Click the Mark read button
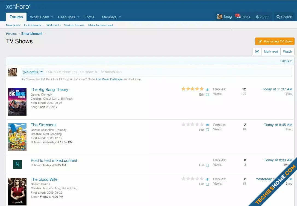The height and width of the screenshot is (206, 297). click(x=271, y=52)
